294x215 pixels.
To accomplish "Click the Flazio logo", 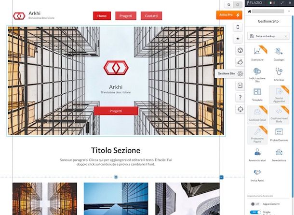I will point(254,3).
